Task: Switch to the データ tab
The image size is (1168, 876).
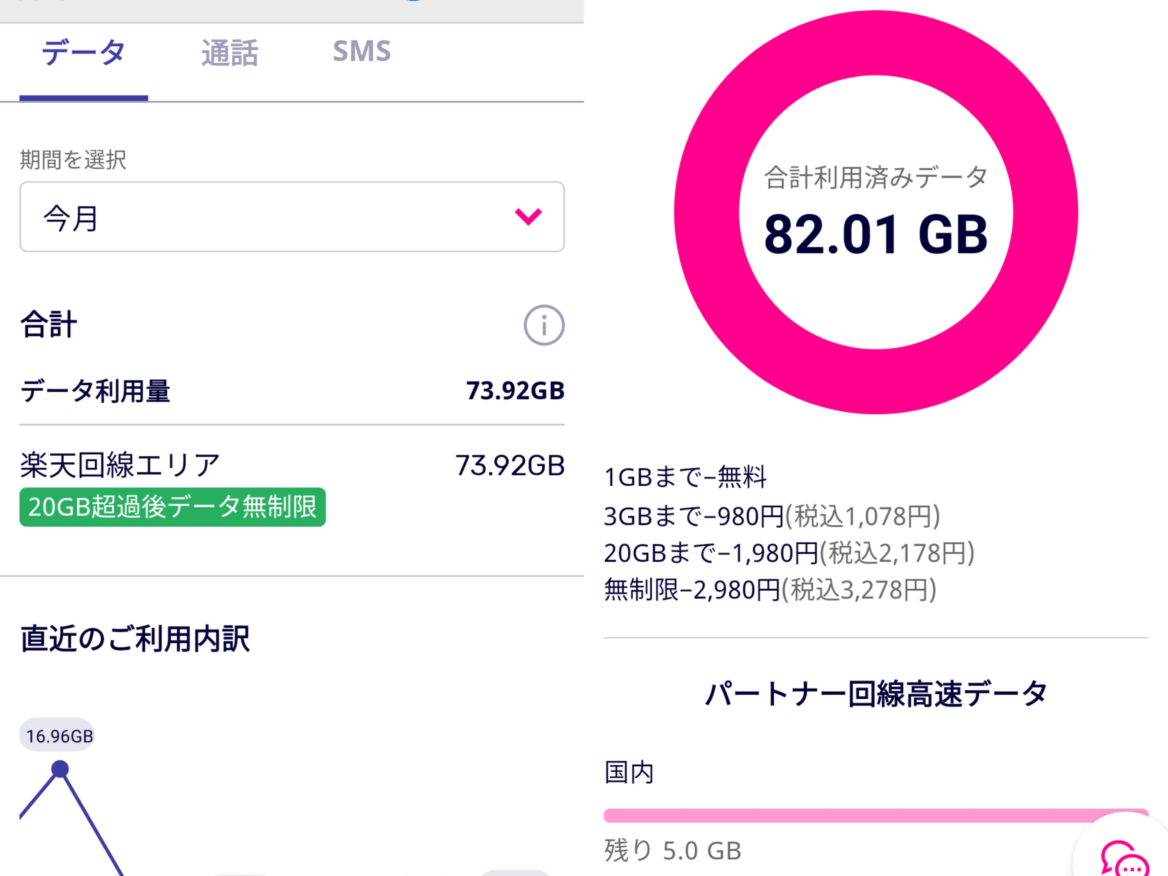Action: [84, 53]
